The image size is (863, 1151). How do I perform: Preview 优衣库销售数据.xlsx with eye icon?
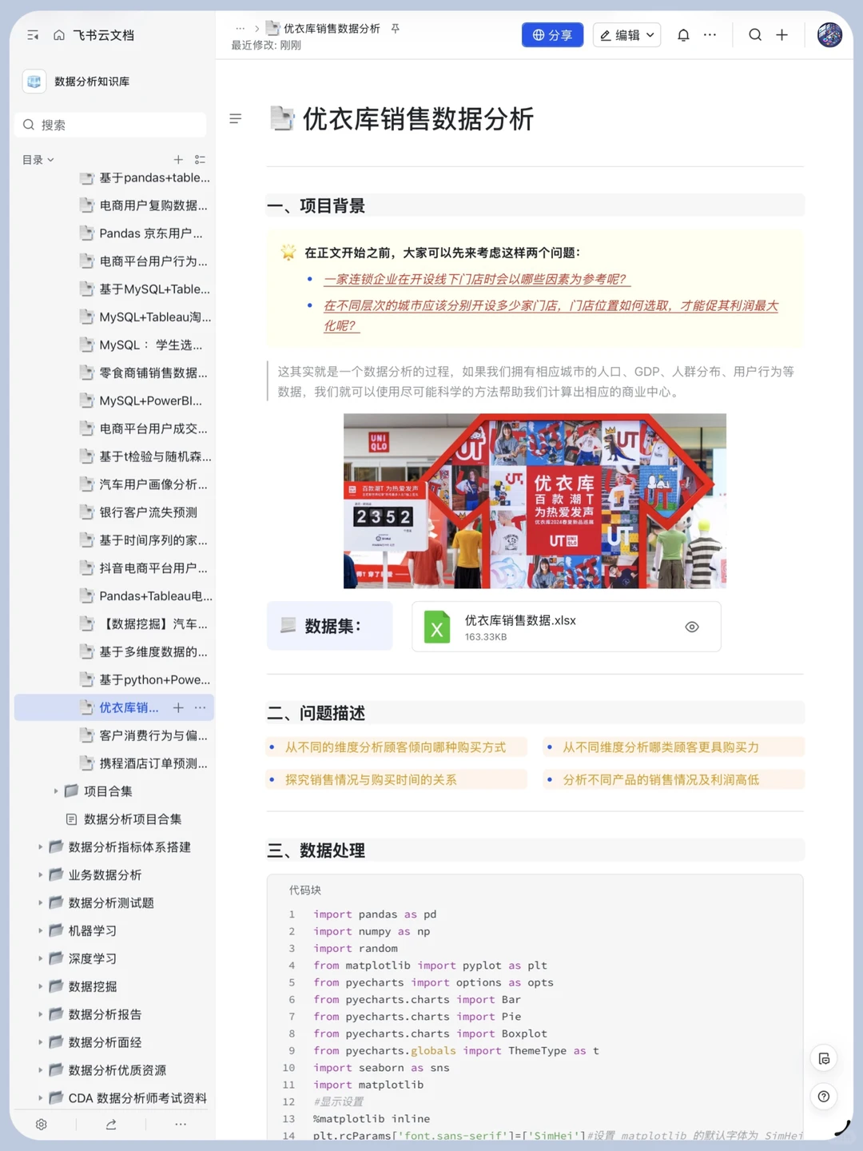tap(692, 627)
